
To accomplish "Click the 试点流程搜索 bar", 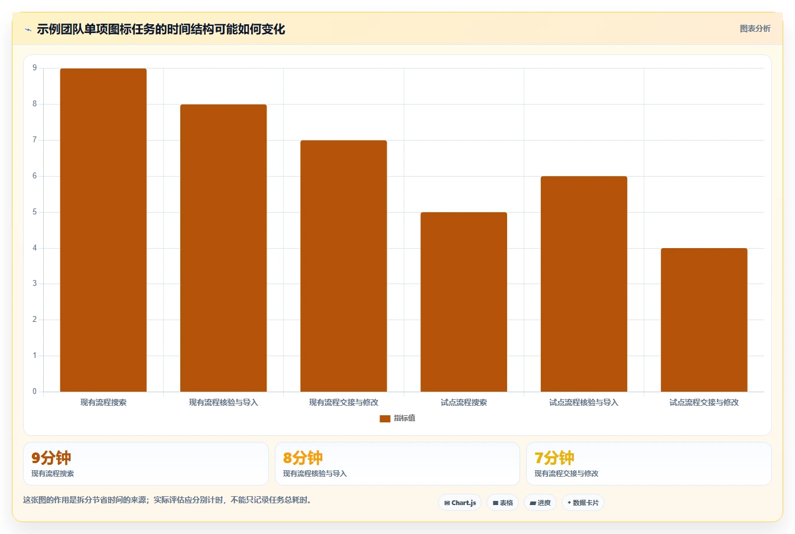I will (464, 302).
